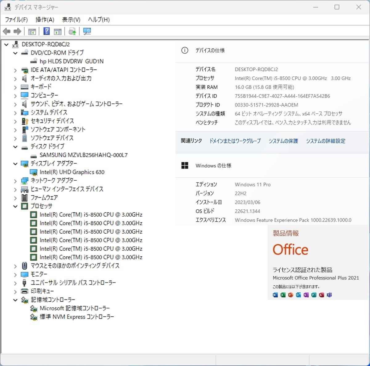370x366 pixels.
Task: Select hp HLDS DVDRW GUD1N device
Action: pyautogui.click(x=72, y=61)
